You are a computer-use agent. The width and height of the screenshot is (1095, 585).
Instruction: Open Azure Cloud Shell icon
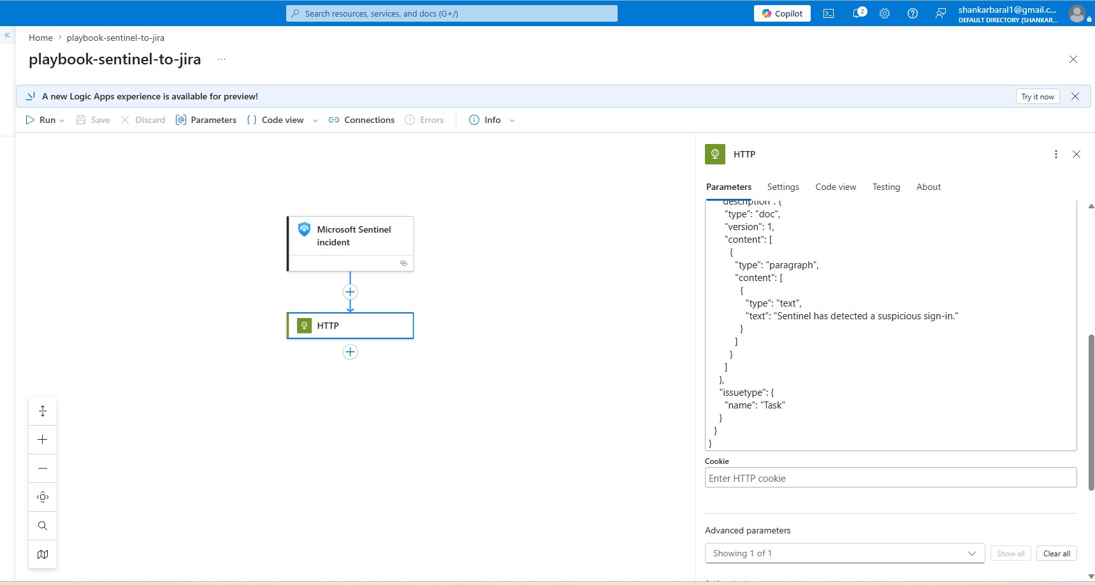coord(829,13)
